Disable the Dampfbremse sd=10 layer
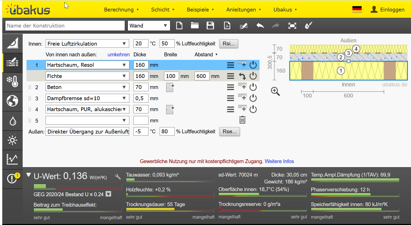The width and height of the screenshot is (411, 225). coord(253,98)
